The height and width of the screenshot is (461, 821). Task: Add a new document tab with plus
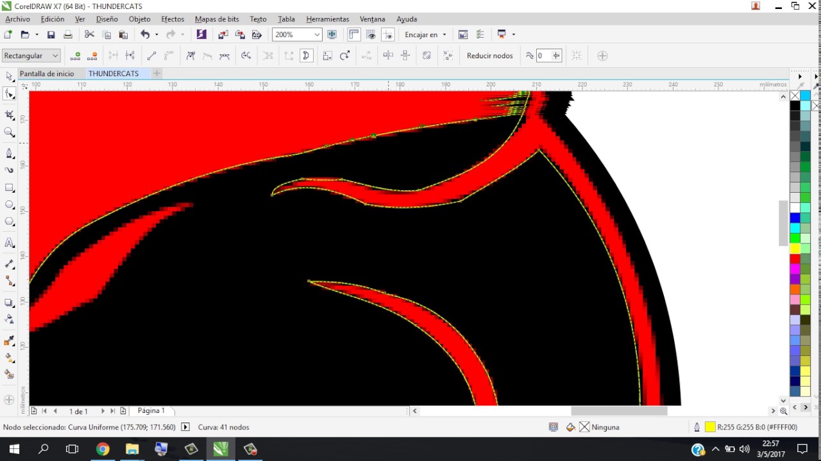pos(157,74)
